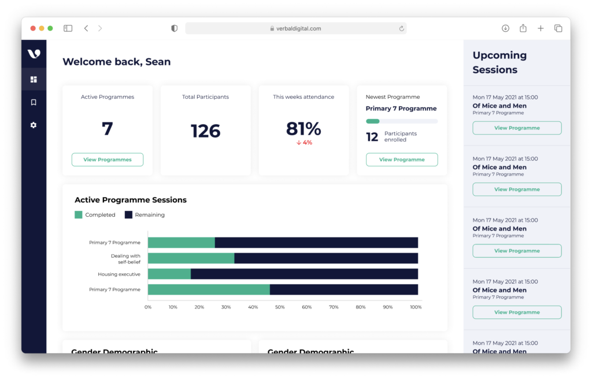Click the enrolled count '12'

coord(372,137)
